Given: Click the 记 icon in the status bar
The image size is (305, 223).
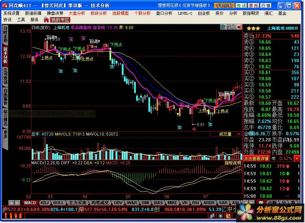Looking at the screenshot, I should [228, 216].
